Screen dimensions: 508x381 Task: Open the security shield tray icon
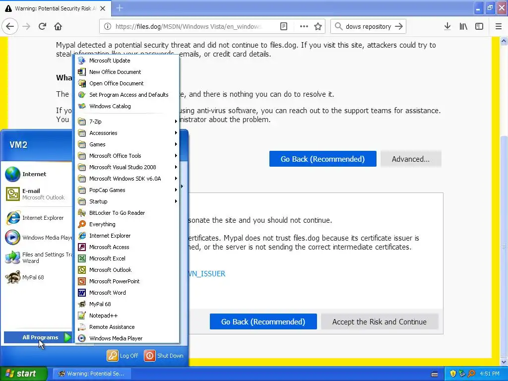pyautogui.click(x=453, y=374)
